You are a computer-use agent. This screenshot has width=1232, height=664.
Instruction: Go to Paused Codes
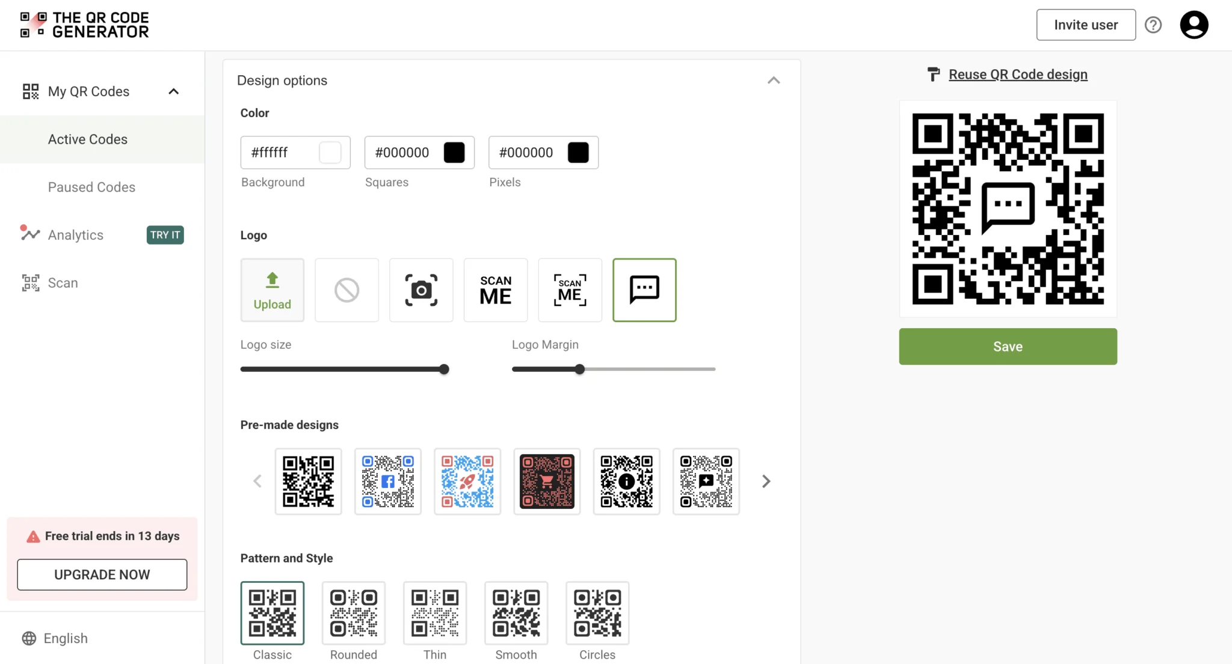point(91,187)
